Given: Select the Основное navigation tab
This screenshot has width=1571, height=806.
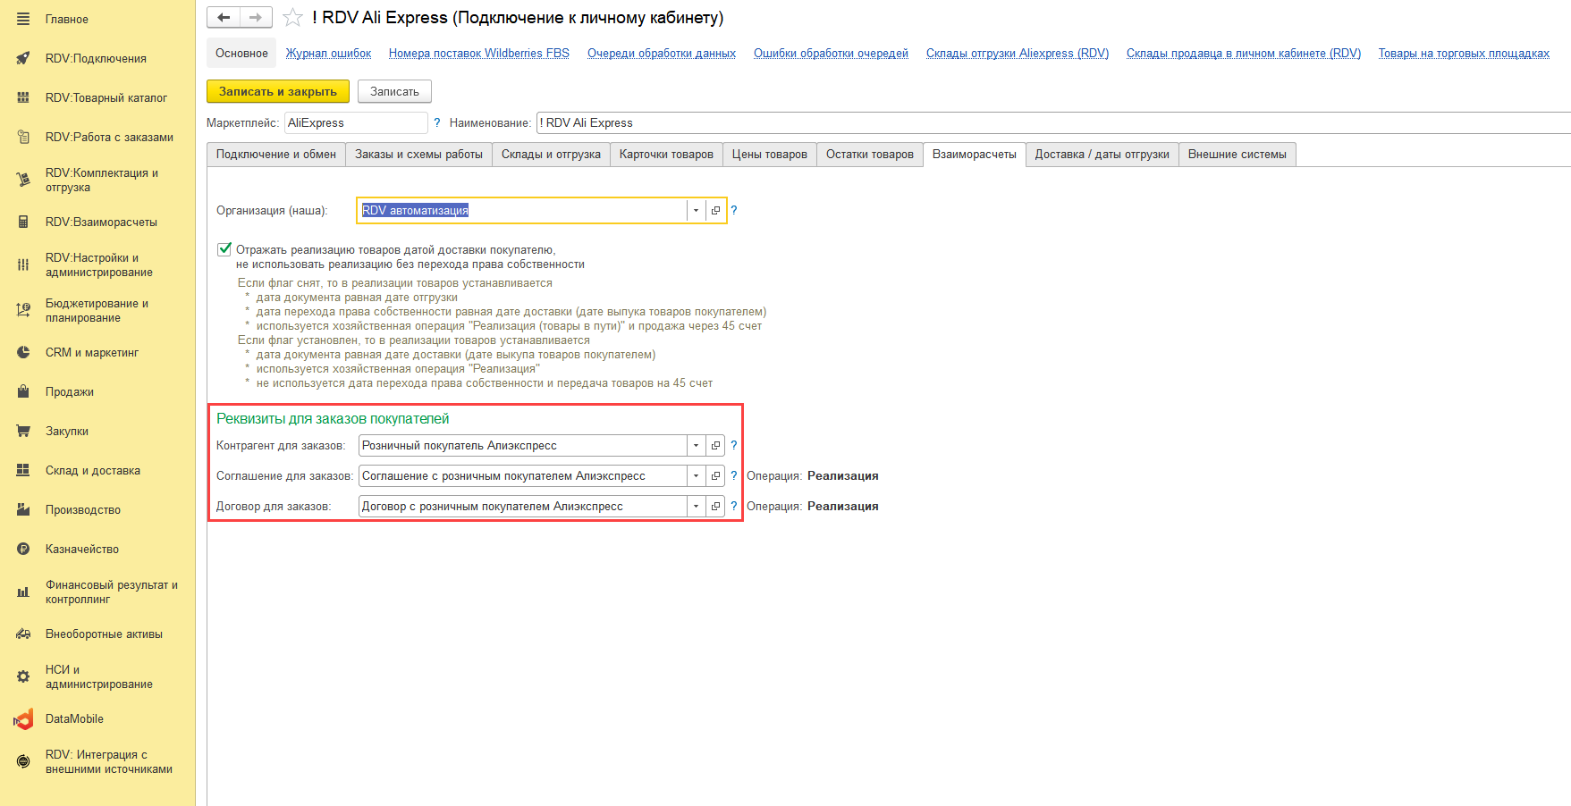Looking at the screenshot, I should (x=241, y=53).
